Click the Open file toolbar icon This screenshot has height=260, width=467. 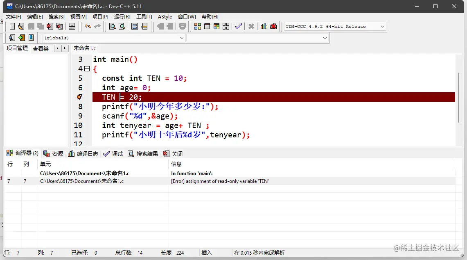[x=21, y=26]
